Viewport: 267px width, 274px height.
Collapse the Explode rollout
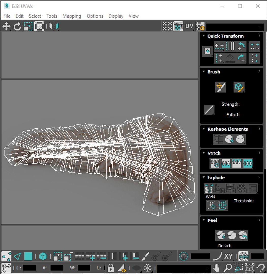coord(204,177)
